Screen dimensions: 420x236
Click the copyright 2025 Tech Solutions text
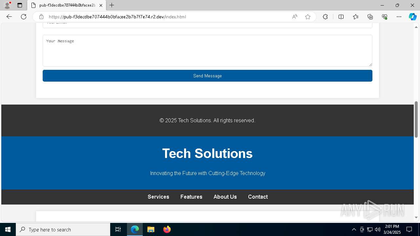point(207,121)
